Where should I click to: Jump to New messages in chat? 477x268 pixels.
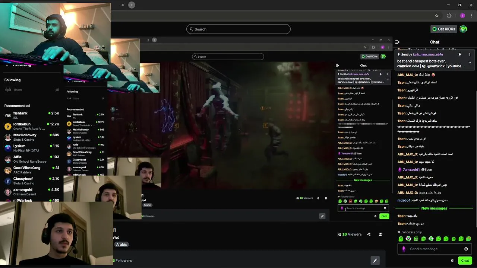click(434, 208)
